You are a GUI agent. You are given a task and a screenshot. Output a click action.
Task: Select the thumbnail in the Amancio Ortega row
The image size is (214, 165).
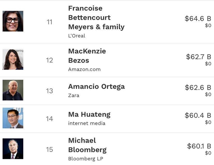coord(13,90)
